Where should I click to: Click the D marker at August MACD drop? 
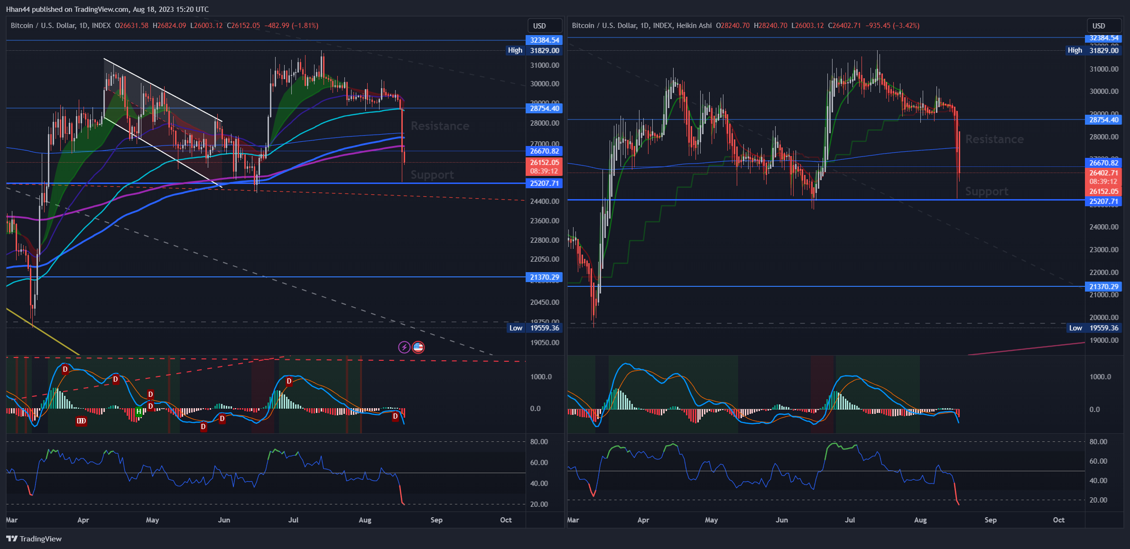(x=395, y=416)
